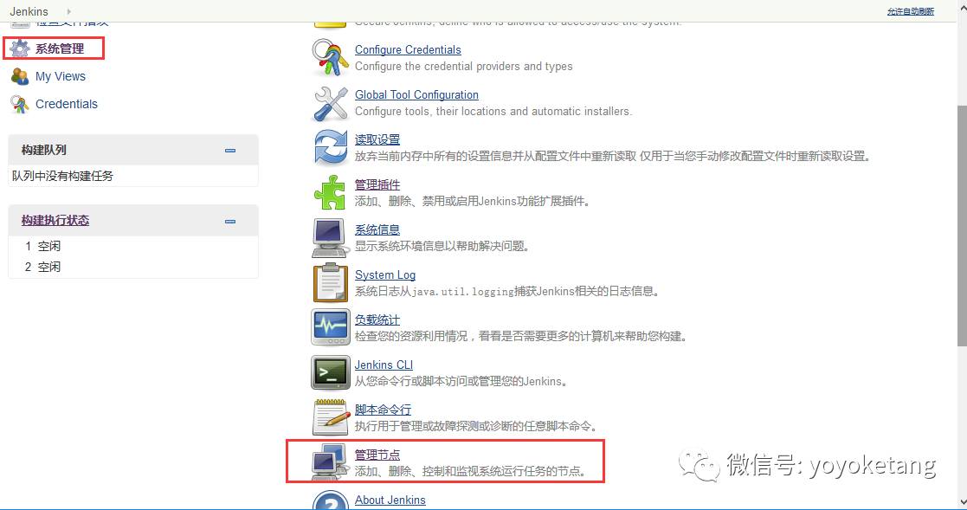Click the vertical page scrollbar

[x=962, y=226]
